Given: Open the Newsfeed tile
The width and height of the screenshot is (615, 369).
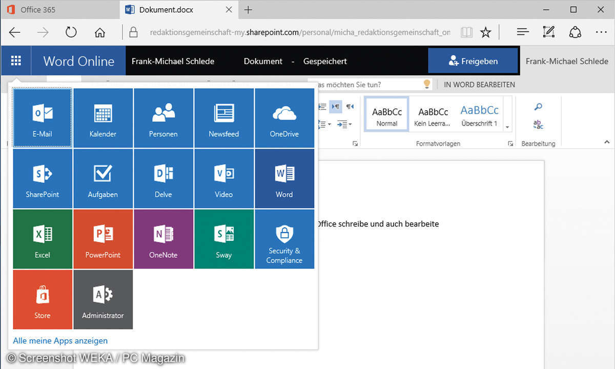Looking at the screenshot, I should click(224, 118).
